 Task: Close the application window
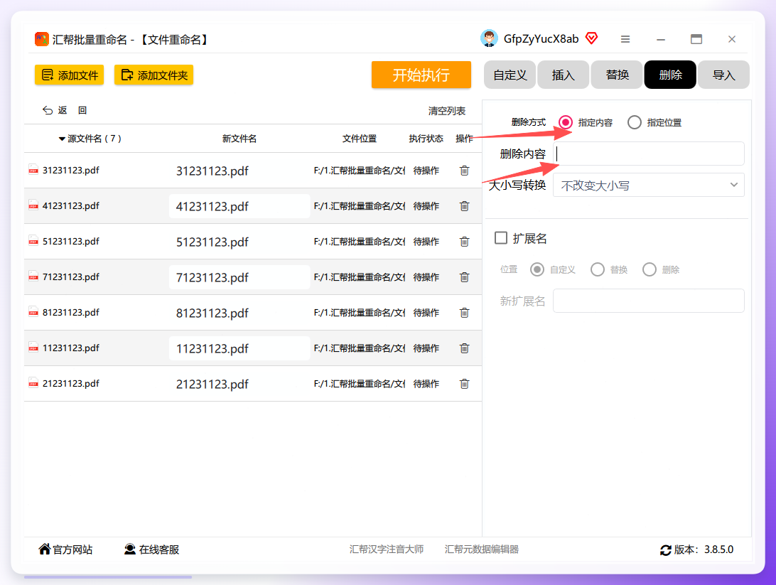tap(732, 39)
